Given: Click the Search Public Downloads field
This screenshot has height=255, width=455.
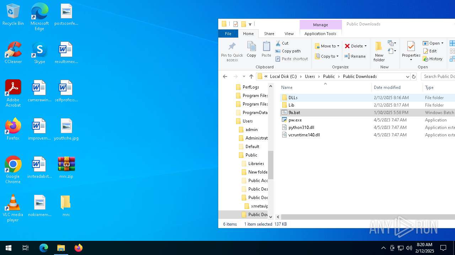Looking at the screenshot, I should click(438, 76).
